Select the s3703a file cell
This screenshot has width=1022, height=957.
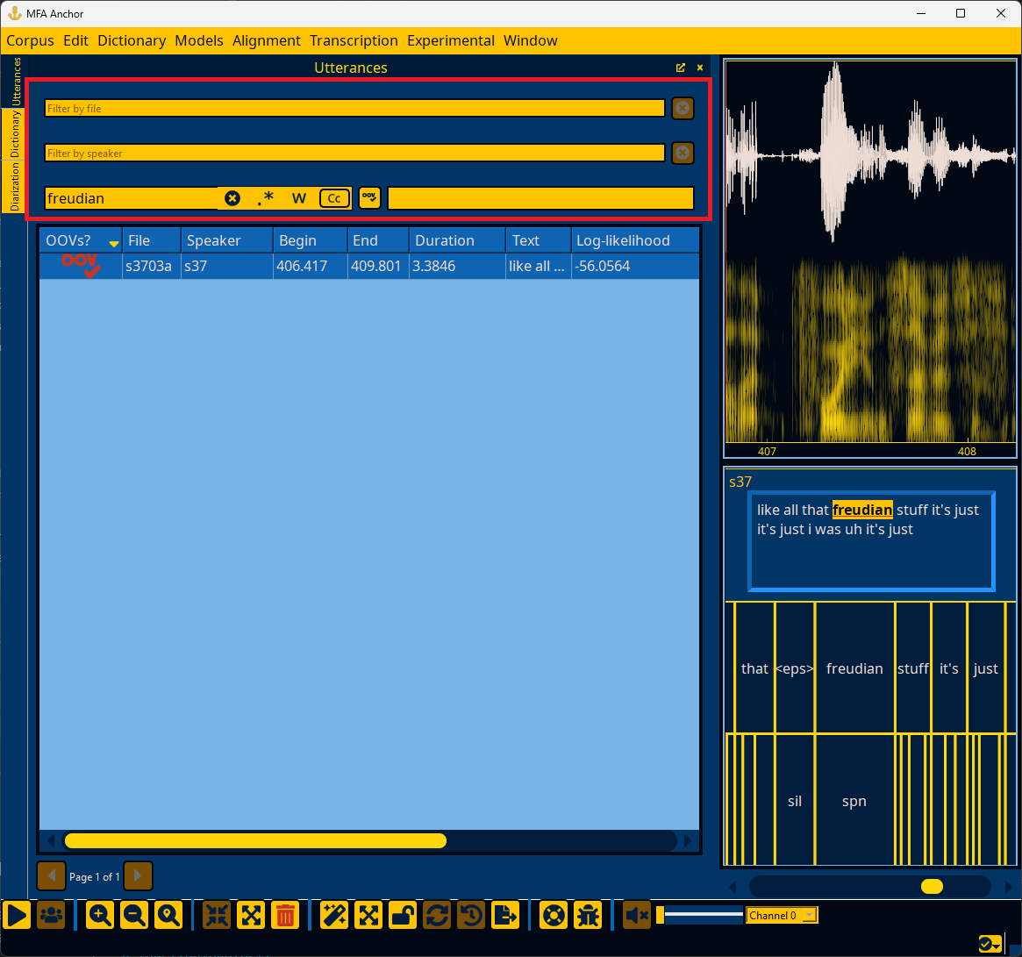point(151,266)
